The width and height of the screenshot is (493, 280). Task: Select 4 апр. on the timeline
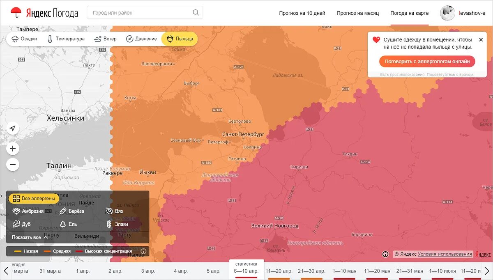181,271
